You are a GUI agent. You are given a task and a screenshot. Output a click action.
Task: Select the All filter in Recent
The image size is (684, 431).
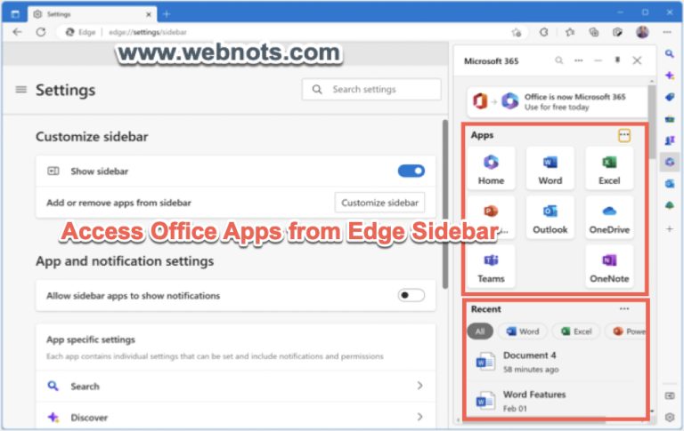pos(480,331)
